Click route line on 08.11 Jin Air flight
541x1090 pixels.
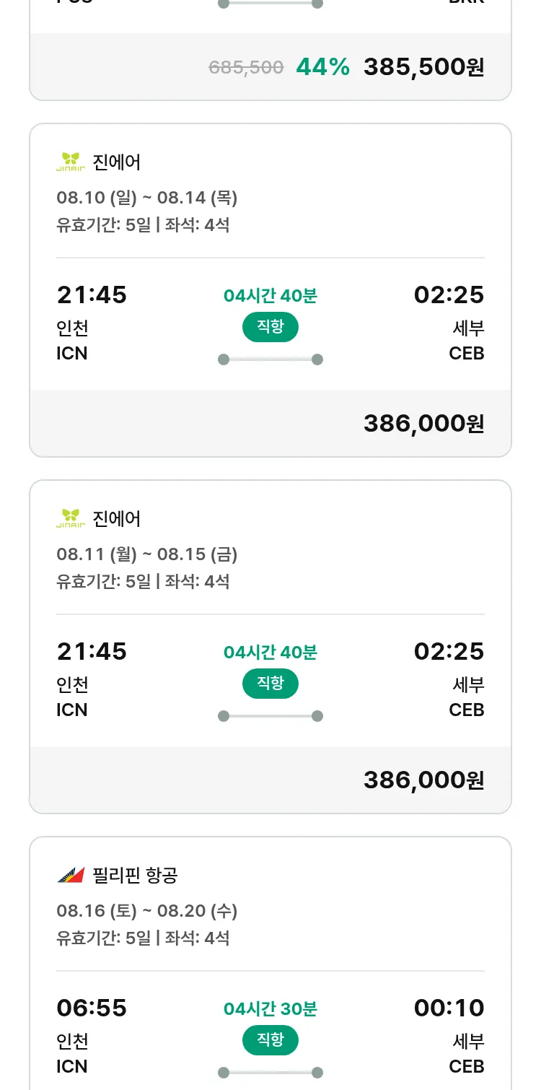pyautogui.click(x=270, y=716)
